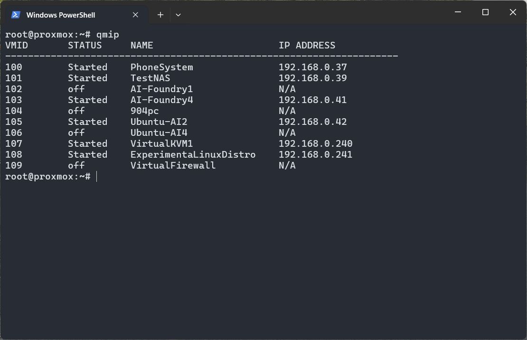Expand the new tab profile dropdown

point(178,15)
